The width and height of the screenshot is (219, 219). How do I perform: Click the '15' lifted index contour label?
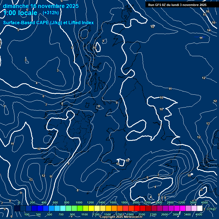click(204, 15)
